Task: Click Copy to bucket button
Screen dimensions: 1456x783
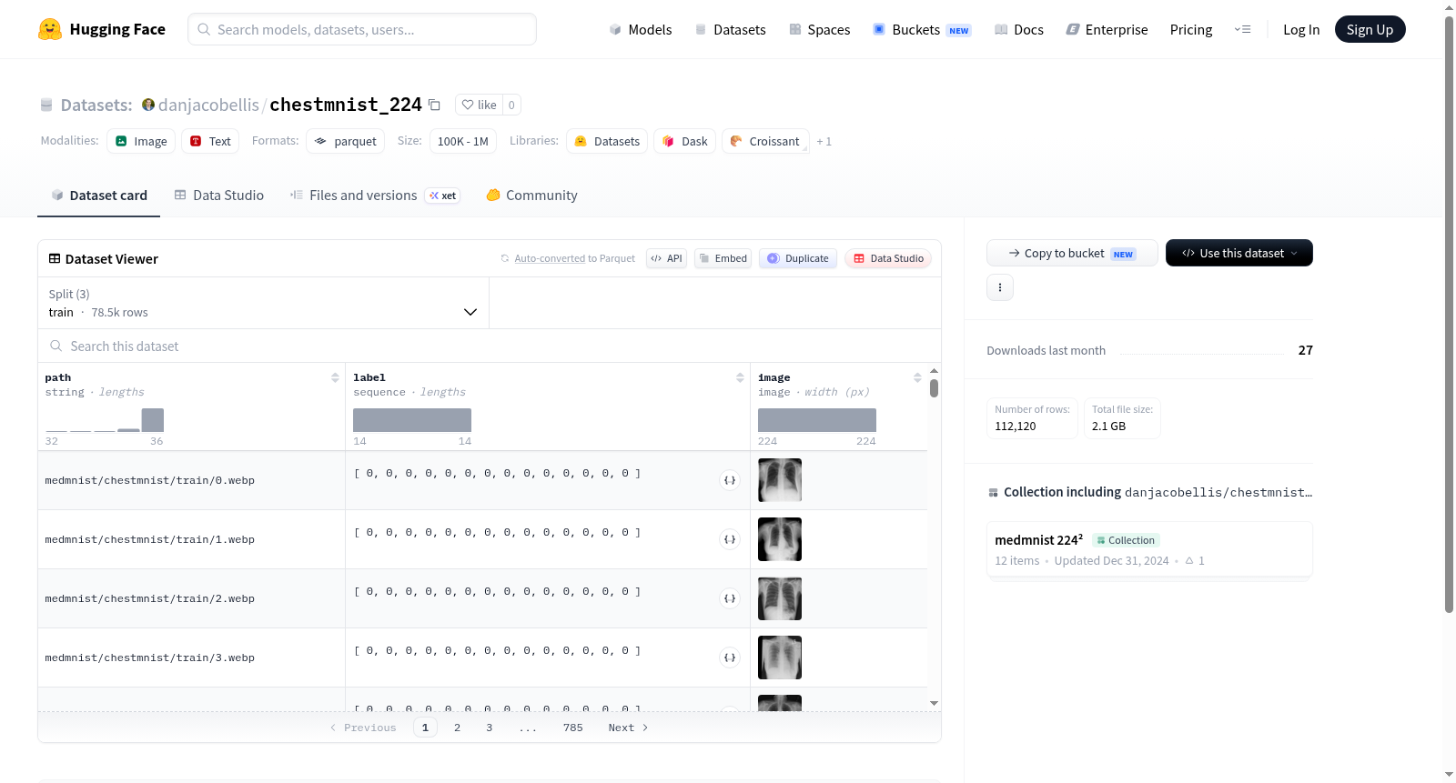Action: tap(1072, 253)
